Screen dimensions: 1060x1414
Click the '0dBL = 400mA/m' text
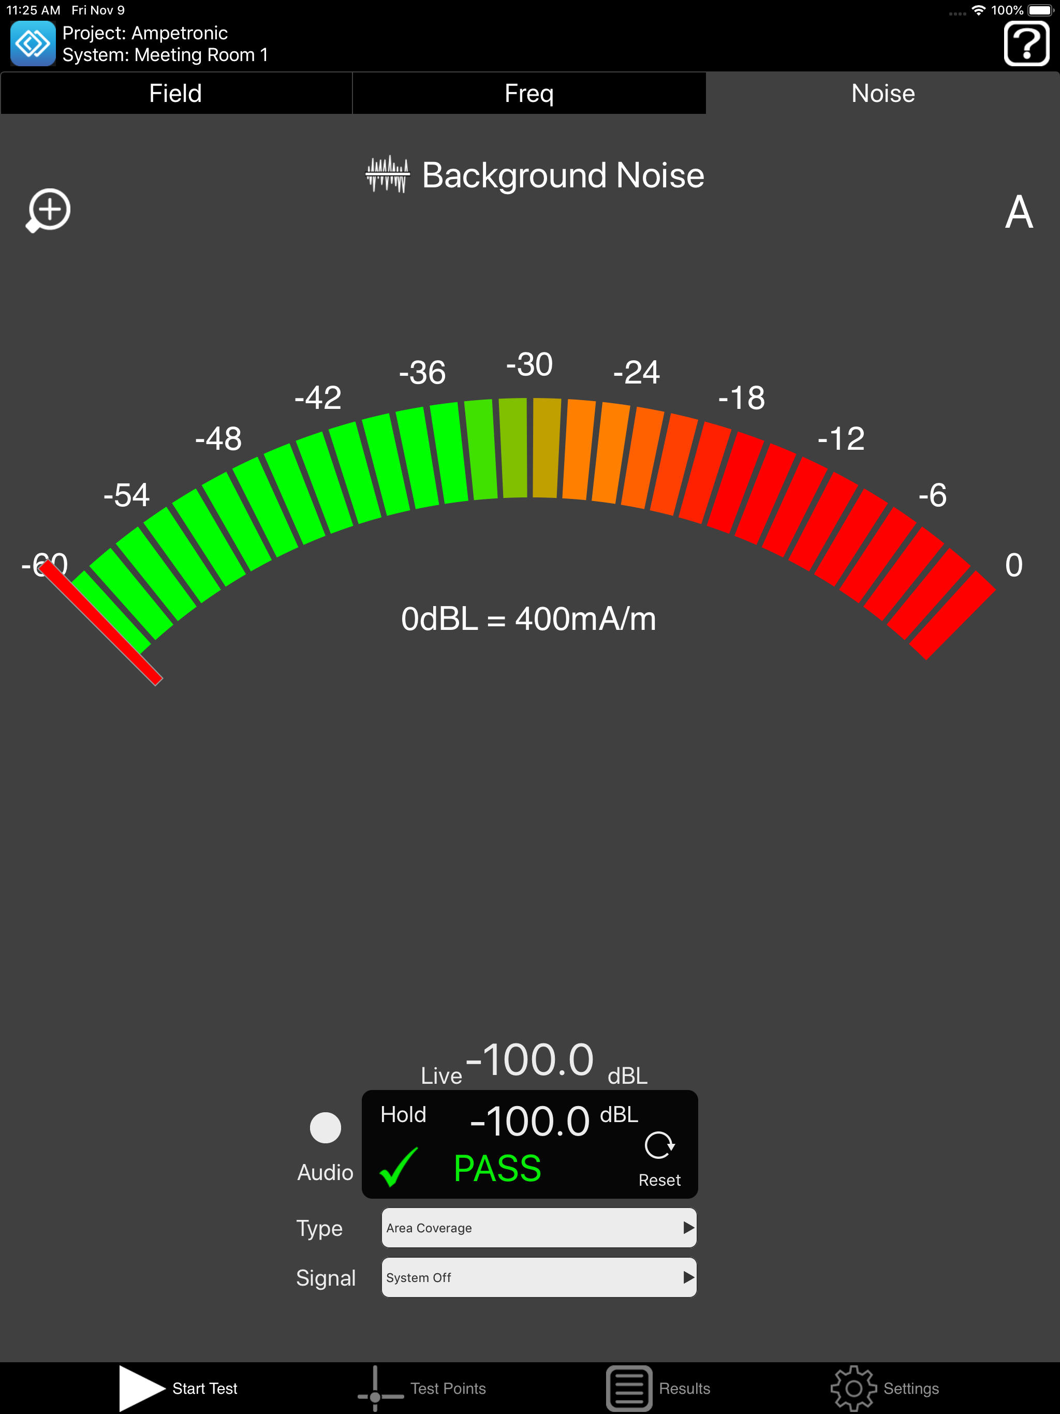[529, 619]
